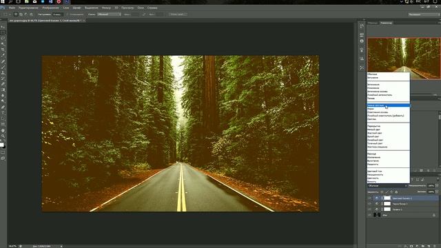Click the zoom percentage field in status bar
This screenshot has width=441, height=248.
tap(12, 246)
